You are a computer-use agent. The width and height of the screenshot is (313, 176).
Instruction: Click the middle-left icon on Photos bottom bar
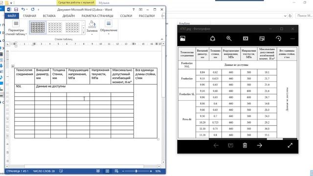(230, 145)
